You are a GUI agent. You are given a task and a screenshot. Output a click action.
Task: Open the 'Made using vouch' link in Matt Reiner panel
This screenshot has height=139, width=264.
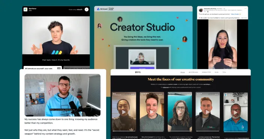click(75, 10)
